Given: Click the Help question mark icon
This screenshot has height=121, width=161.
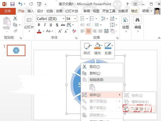Looking at the screenshot, I should (x=127, y=4).
